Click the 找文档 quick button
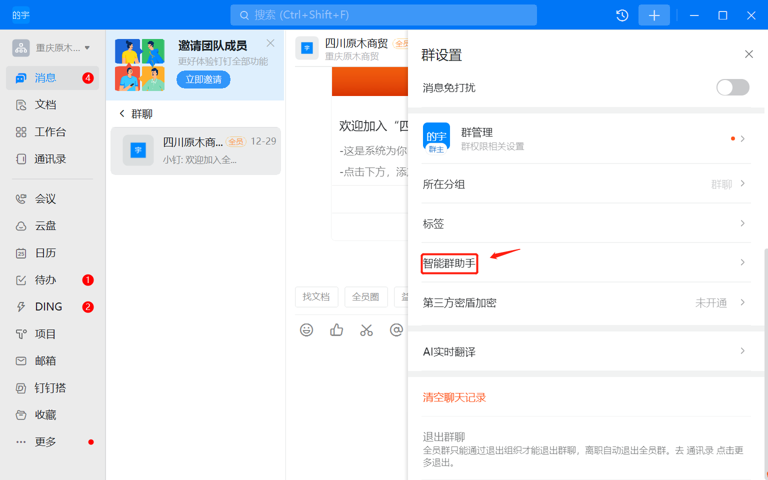768x480 pixels. coord(316,297)
